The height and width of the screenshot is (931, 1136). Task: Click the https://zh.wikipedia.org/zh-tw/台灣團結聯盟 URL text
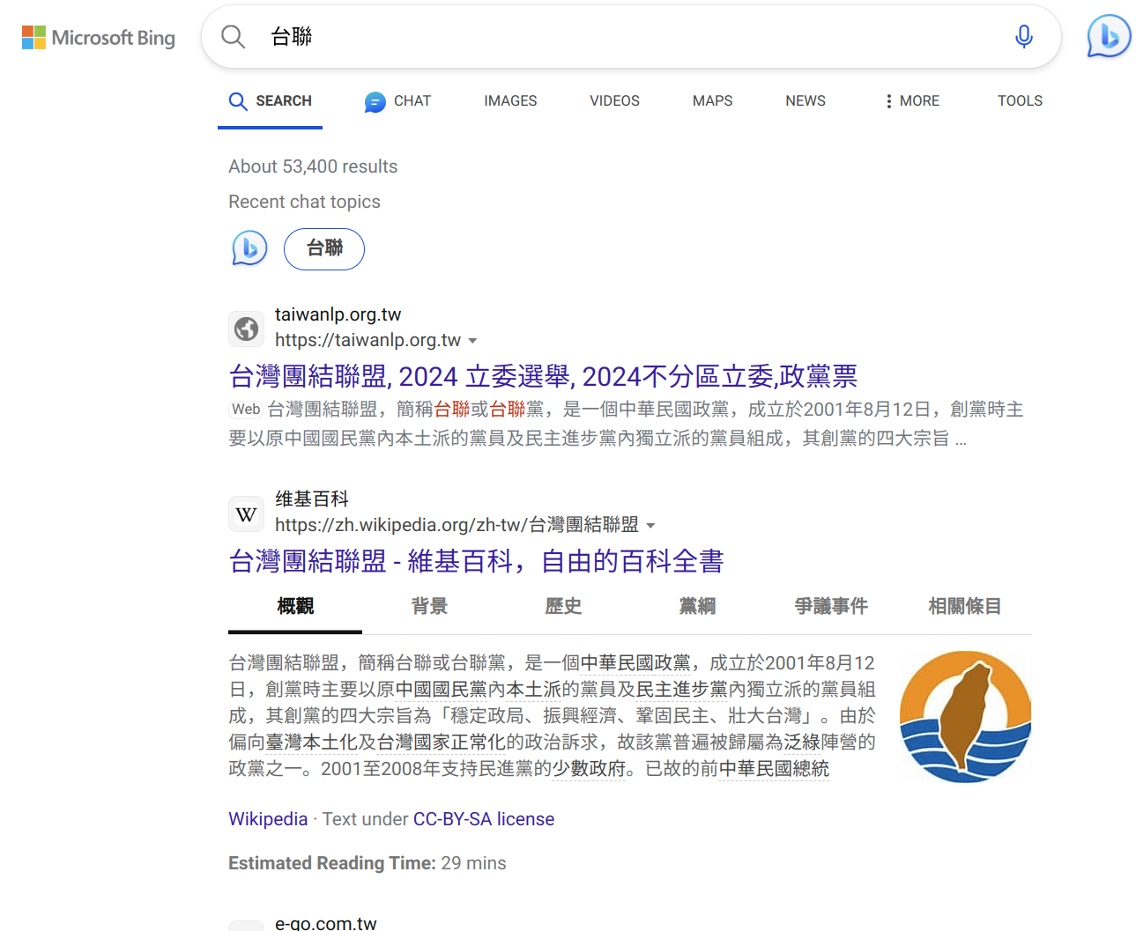(457, 525)
